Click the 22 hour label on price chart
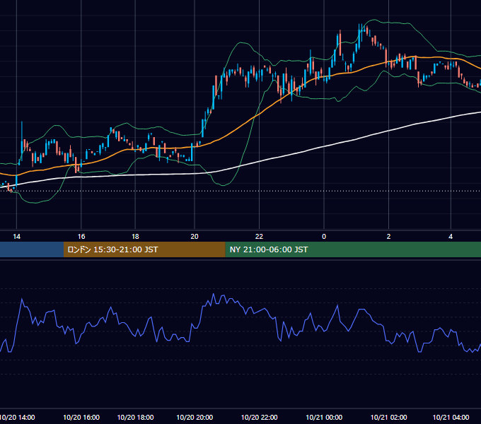 [x=259, y=237]
